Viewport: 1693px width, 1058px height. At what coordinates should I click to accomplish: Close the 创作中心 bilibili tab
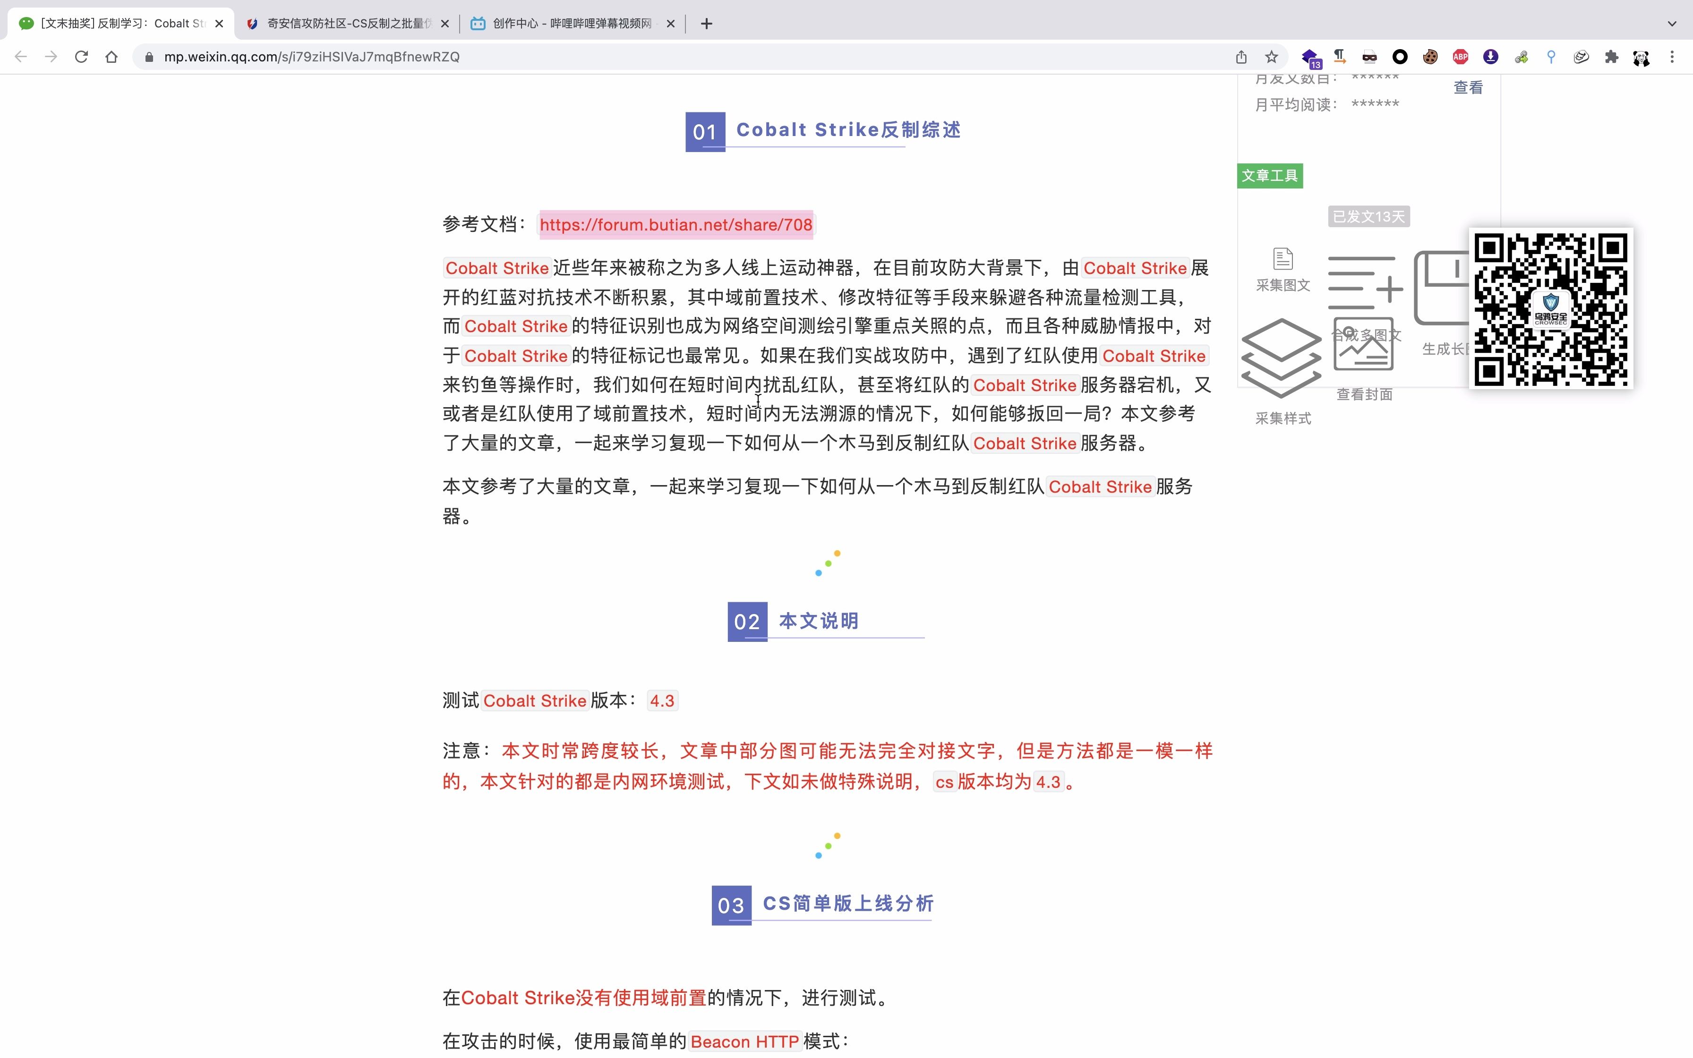[671, 24]
